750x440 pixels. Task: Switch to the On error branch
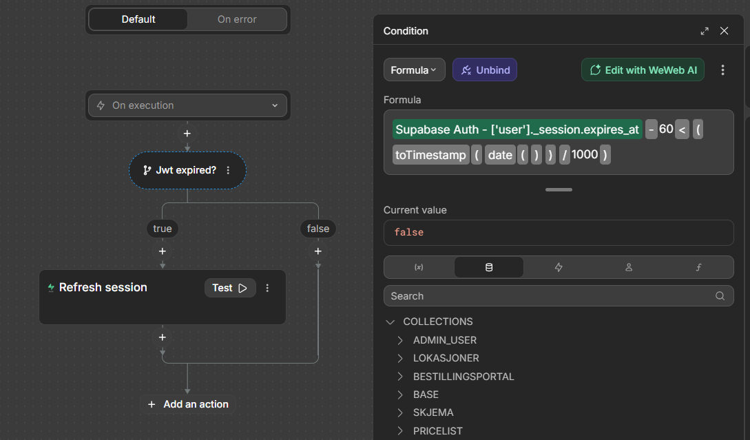click(237, 19)
